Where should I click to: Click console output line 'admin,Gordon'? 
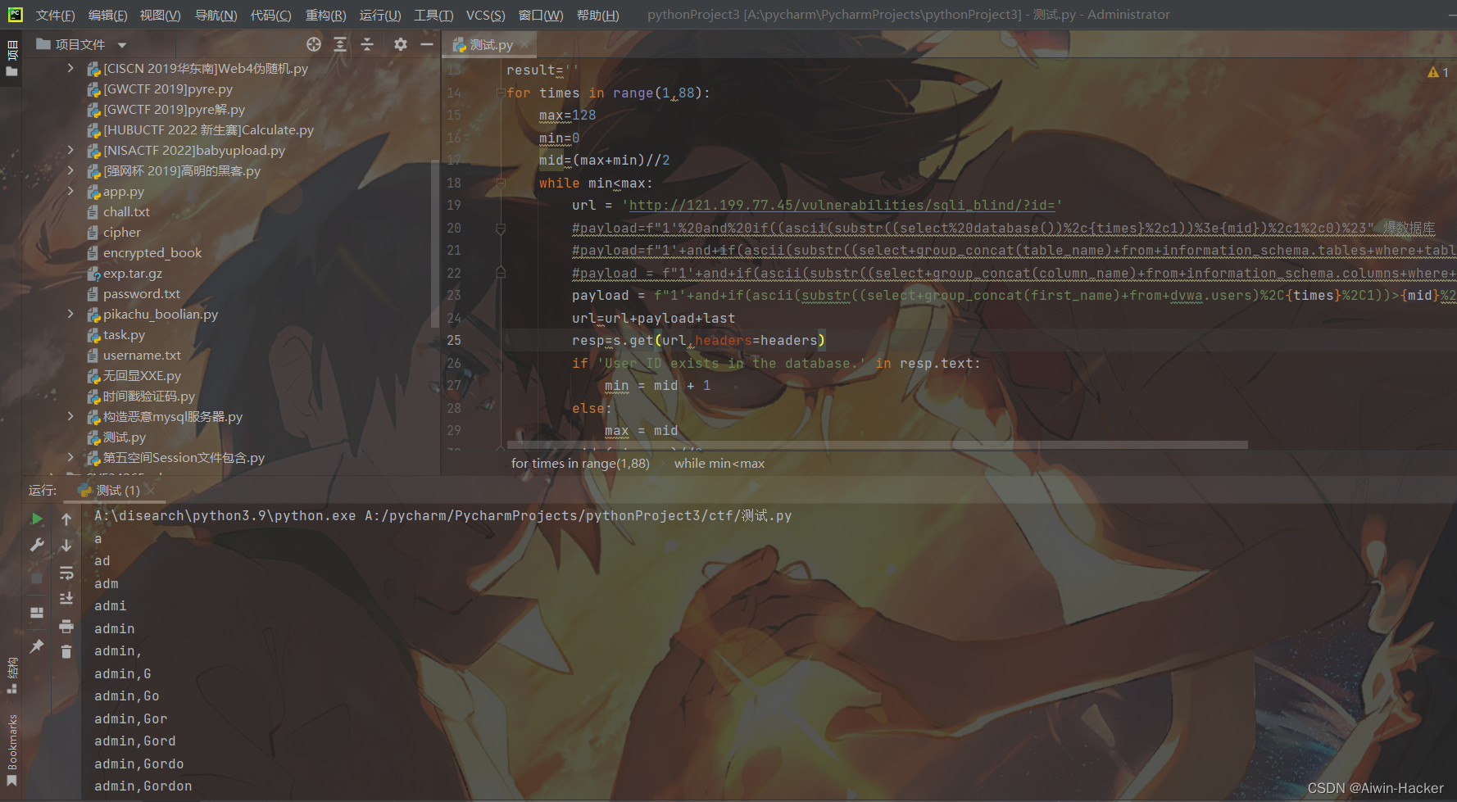[143, 786]
